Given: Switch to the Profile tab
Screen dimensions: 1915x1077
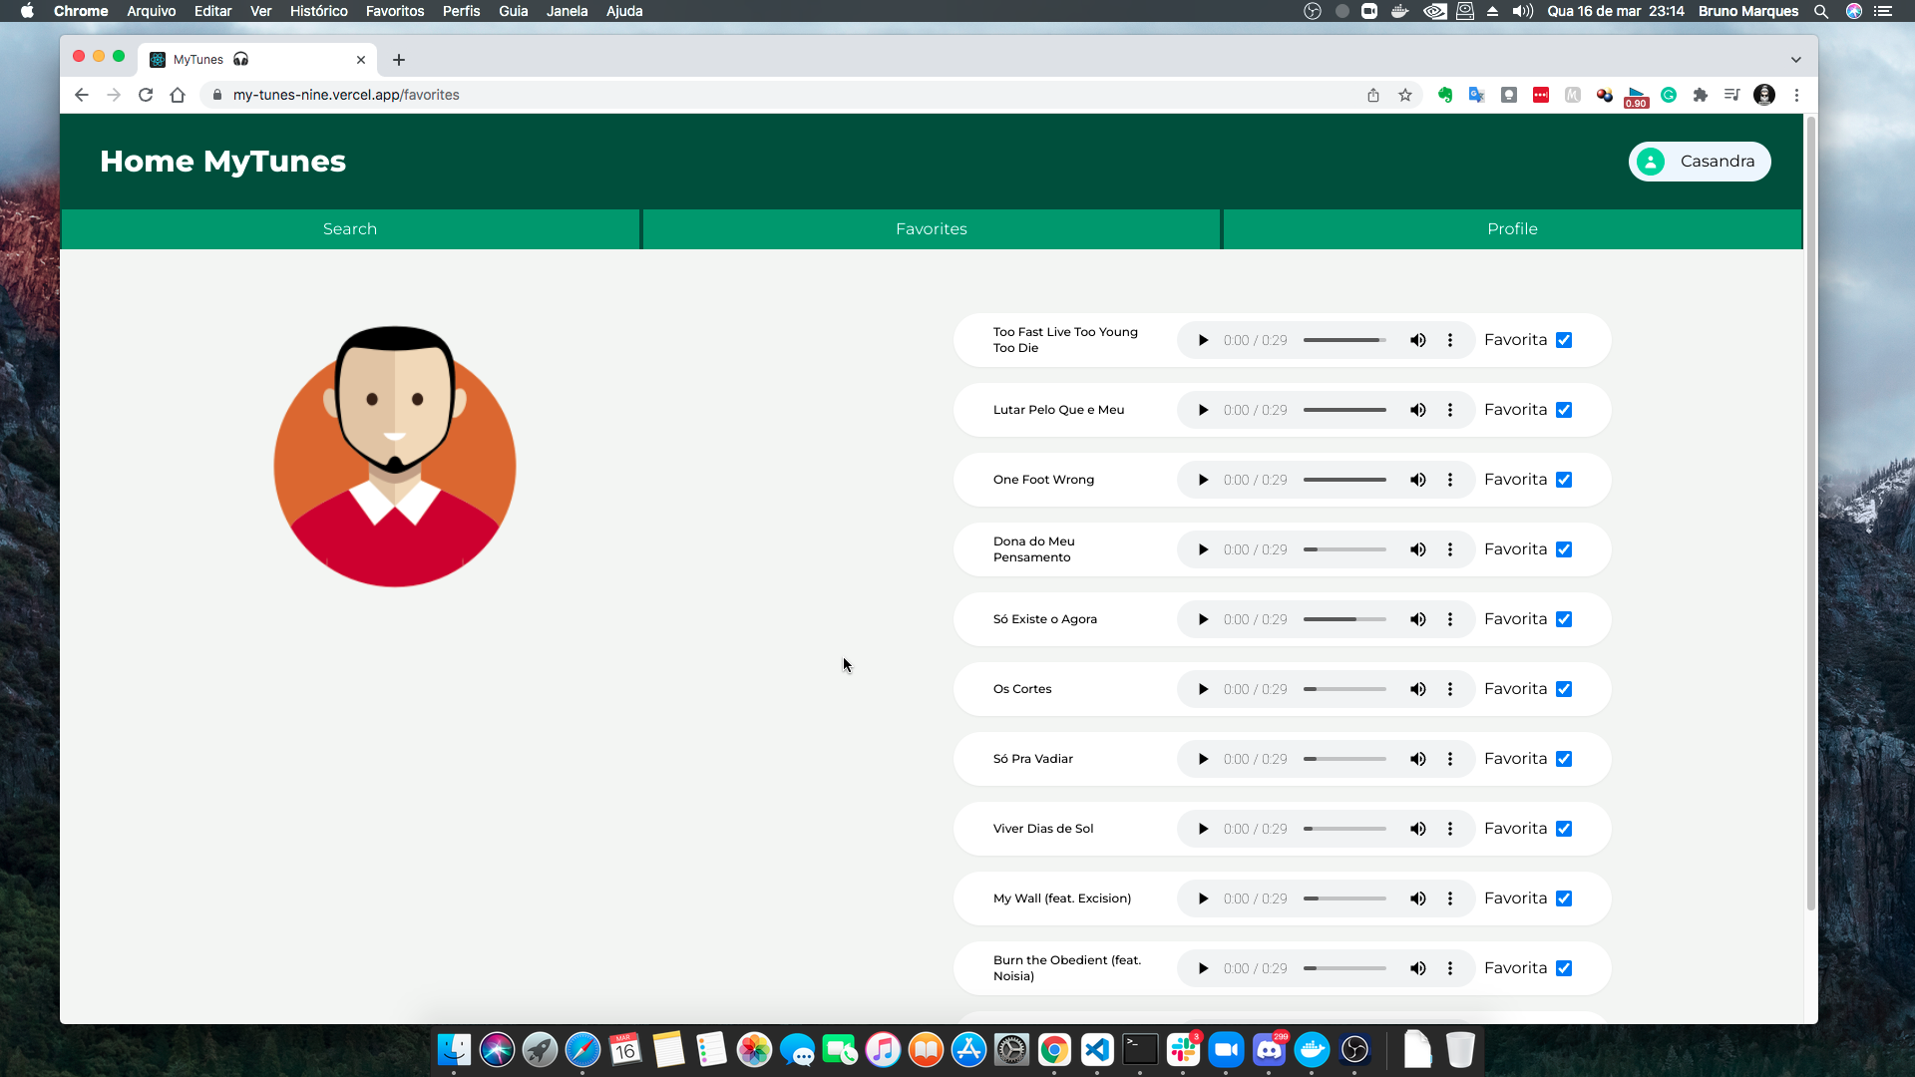Looking at the screenshot, I should coord(1512,229).
